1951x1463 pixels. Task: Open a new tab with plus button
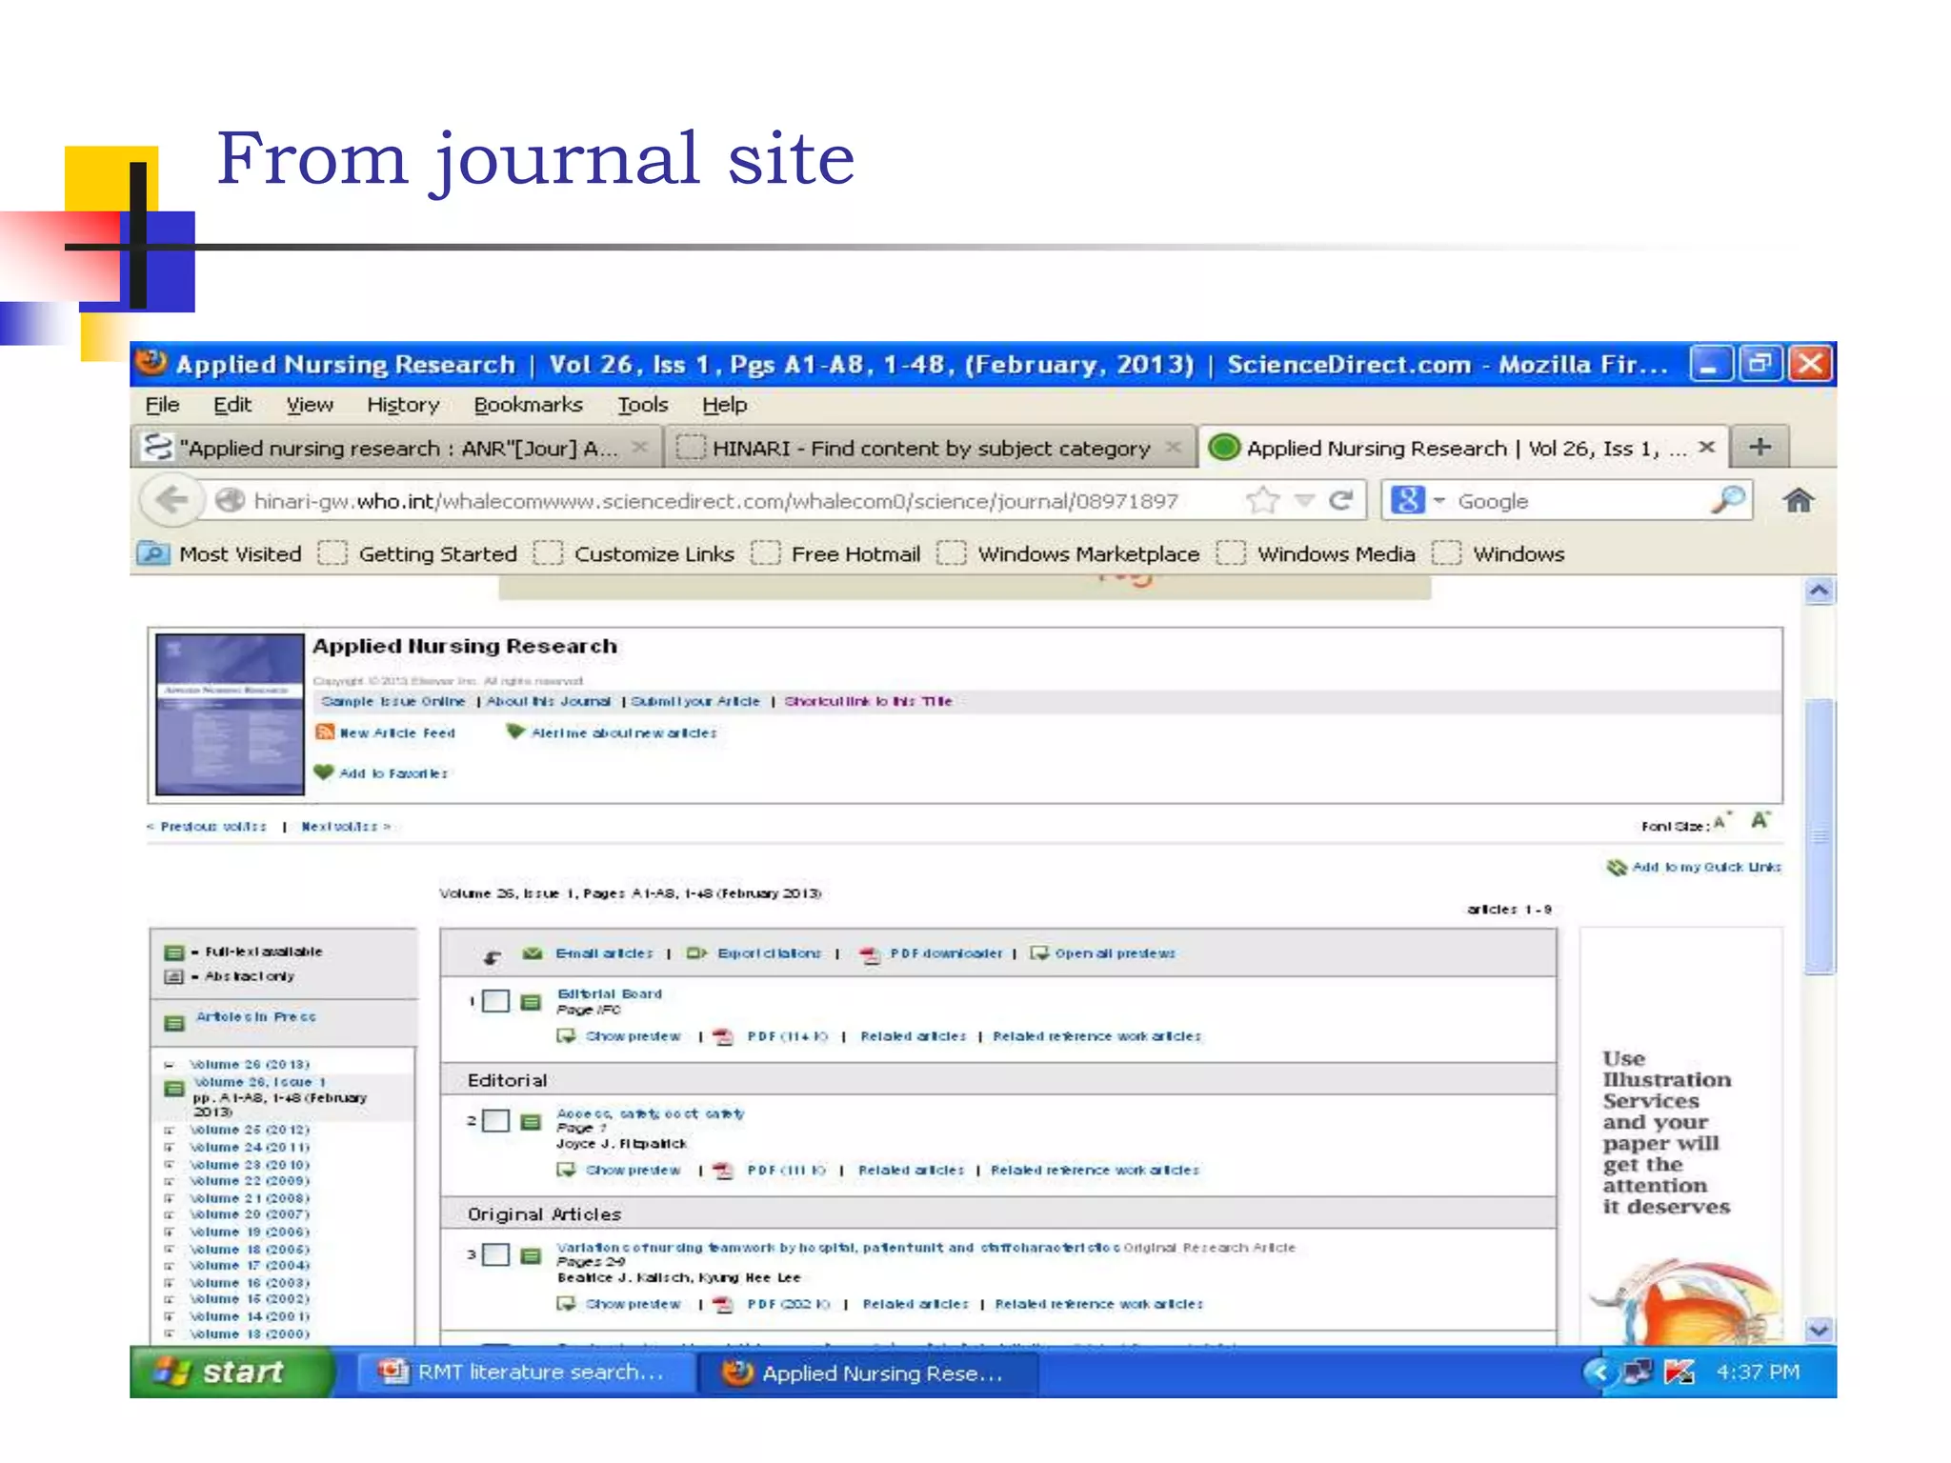pyautogui.click(x=1760, y=447)
